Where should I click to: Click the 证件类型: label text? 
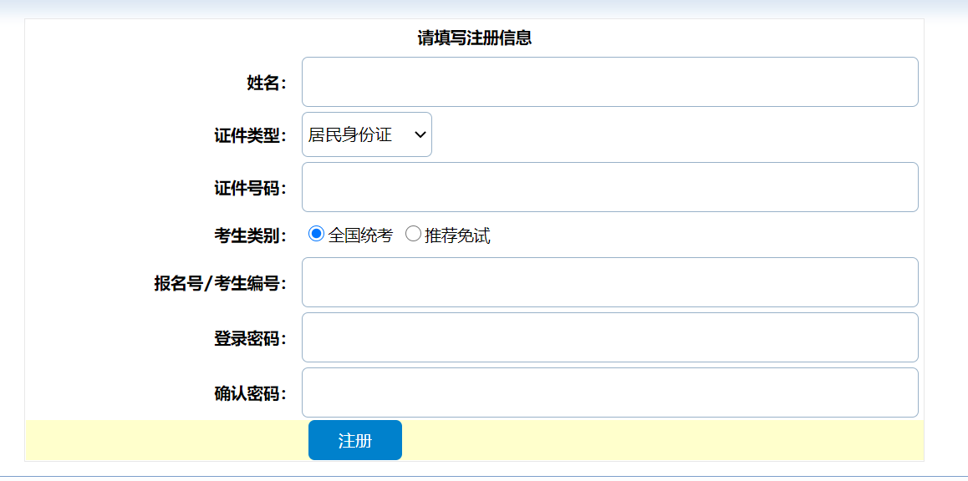pyautogui.click(x=250, y=136)
